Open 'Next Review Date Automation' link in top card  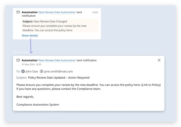(x=57, y=12)
